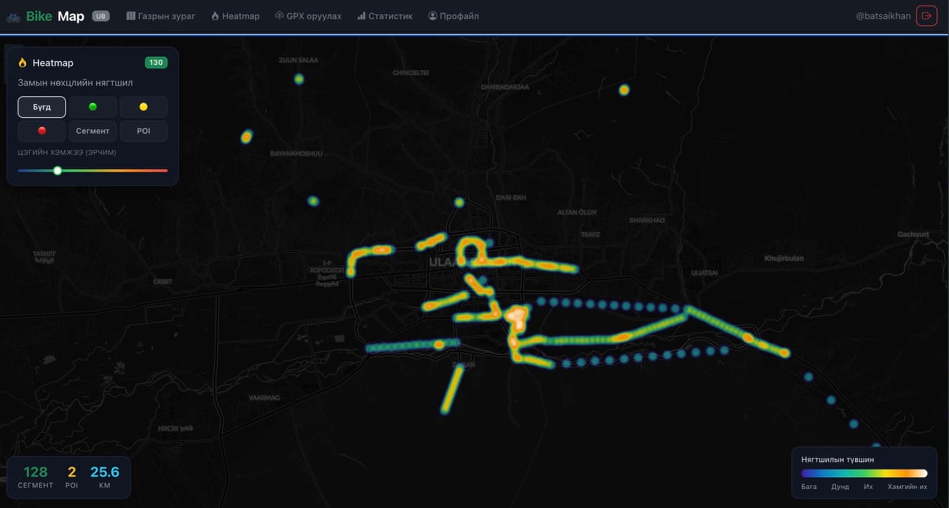Image resolution: width=949 pixels, height=508 pixels.
Task: Click the Gachuurt map label
Action: (913, 235)
